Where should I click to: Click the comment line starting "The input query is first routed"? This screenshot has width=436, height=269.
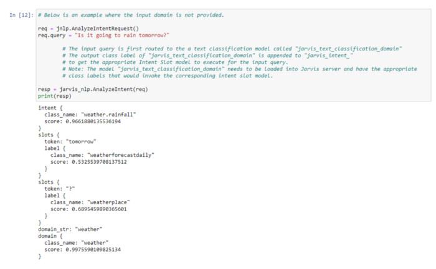pos(232,49)
